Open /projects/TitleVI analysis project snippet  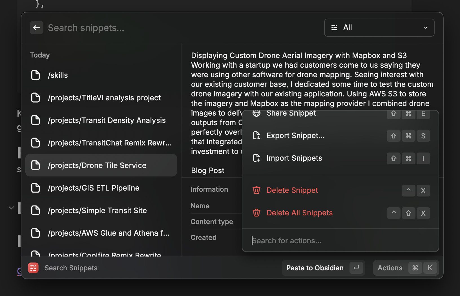[101, 98]
